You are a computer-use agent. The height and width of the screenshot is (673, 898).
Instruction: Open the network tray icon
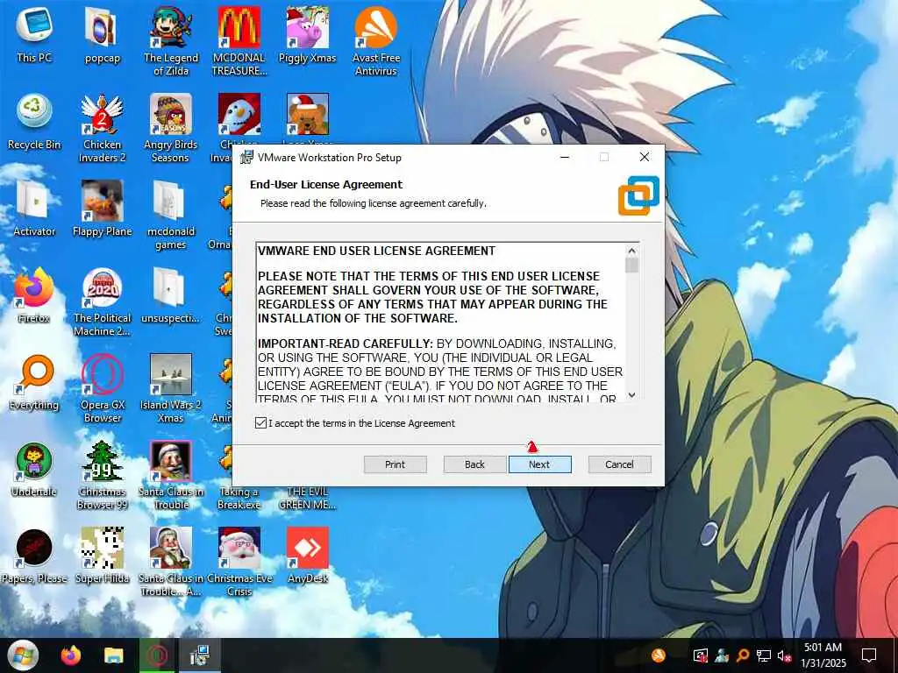pos(764,655)
